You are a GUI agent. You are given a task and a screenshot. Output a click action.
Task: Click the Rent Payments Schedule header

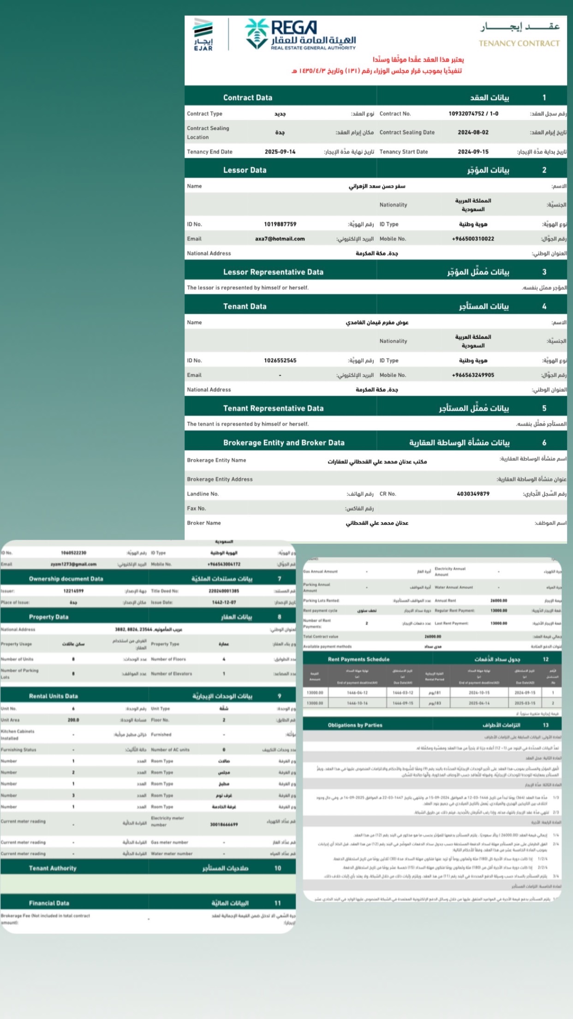[x=358, y=659]
